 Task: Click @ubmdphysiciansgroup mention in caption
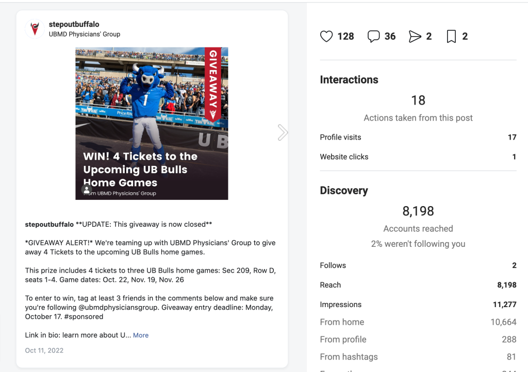(x=119, y=308)
